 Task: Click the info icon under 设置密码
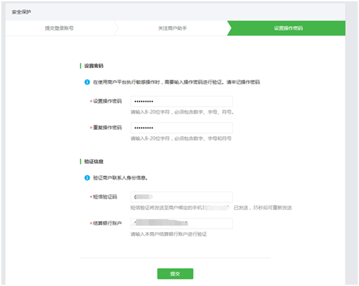87,82
